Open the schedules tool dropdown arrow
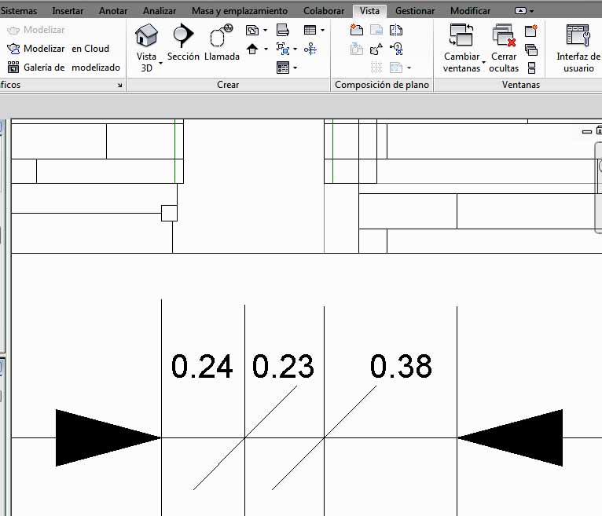The image size is (602, 516). 321,31
